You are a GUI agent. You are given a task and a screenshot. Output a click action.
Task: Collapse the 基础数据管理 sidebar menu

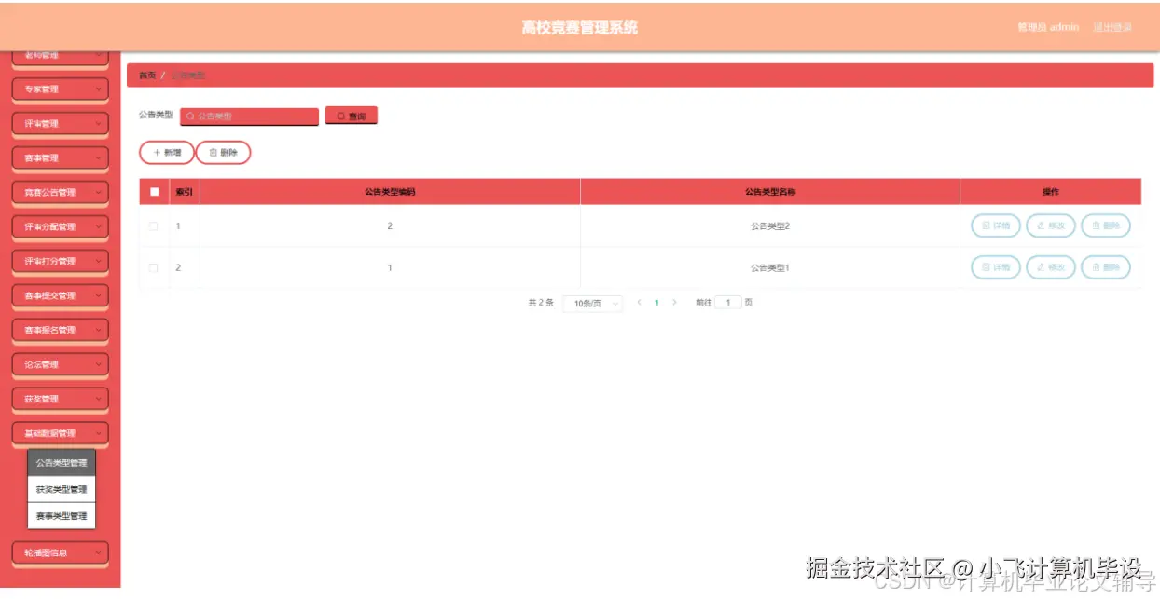[61, 433]
